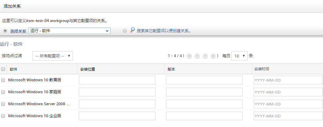Click version field for Windows Server 2008
Screen dimensions: 323x127
(x=204, y=104)
